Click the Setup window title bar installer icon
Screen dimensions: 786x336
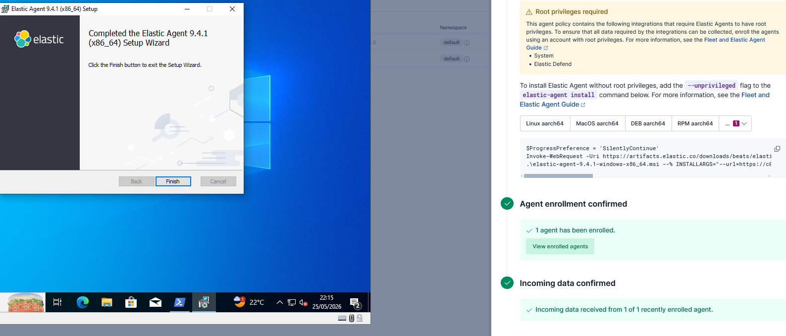point(5,9)
